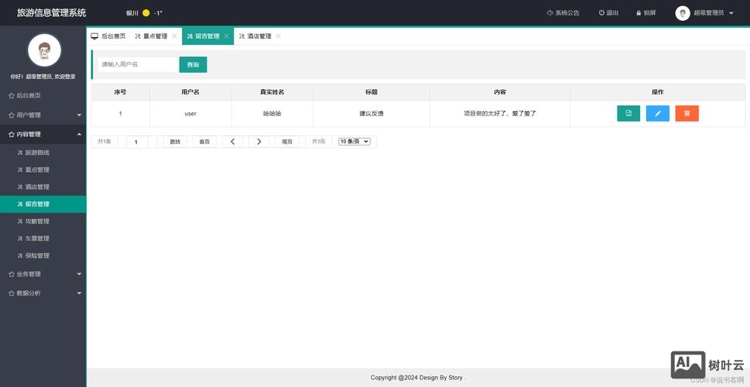
Task: Click the 查询 search button
Action: point(193,64)
